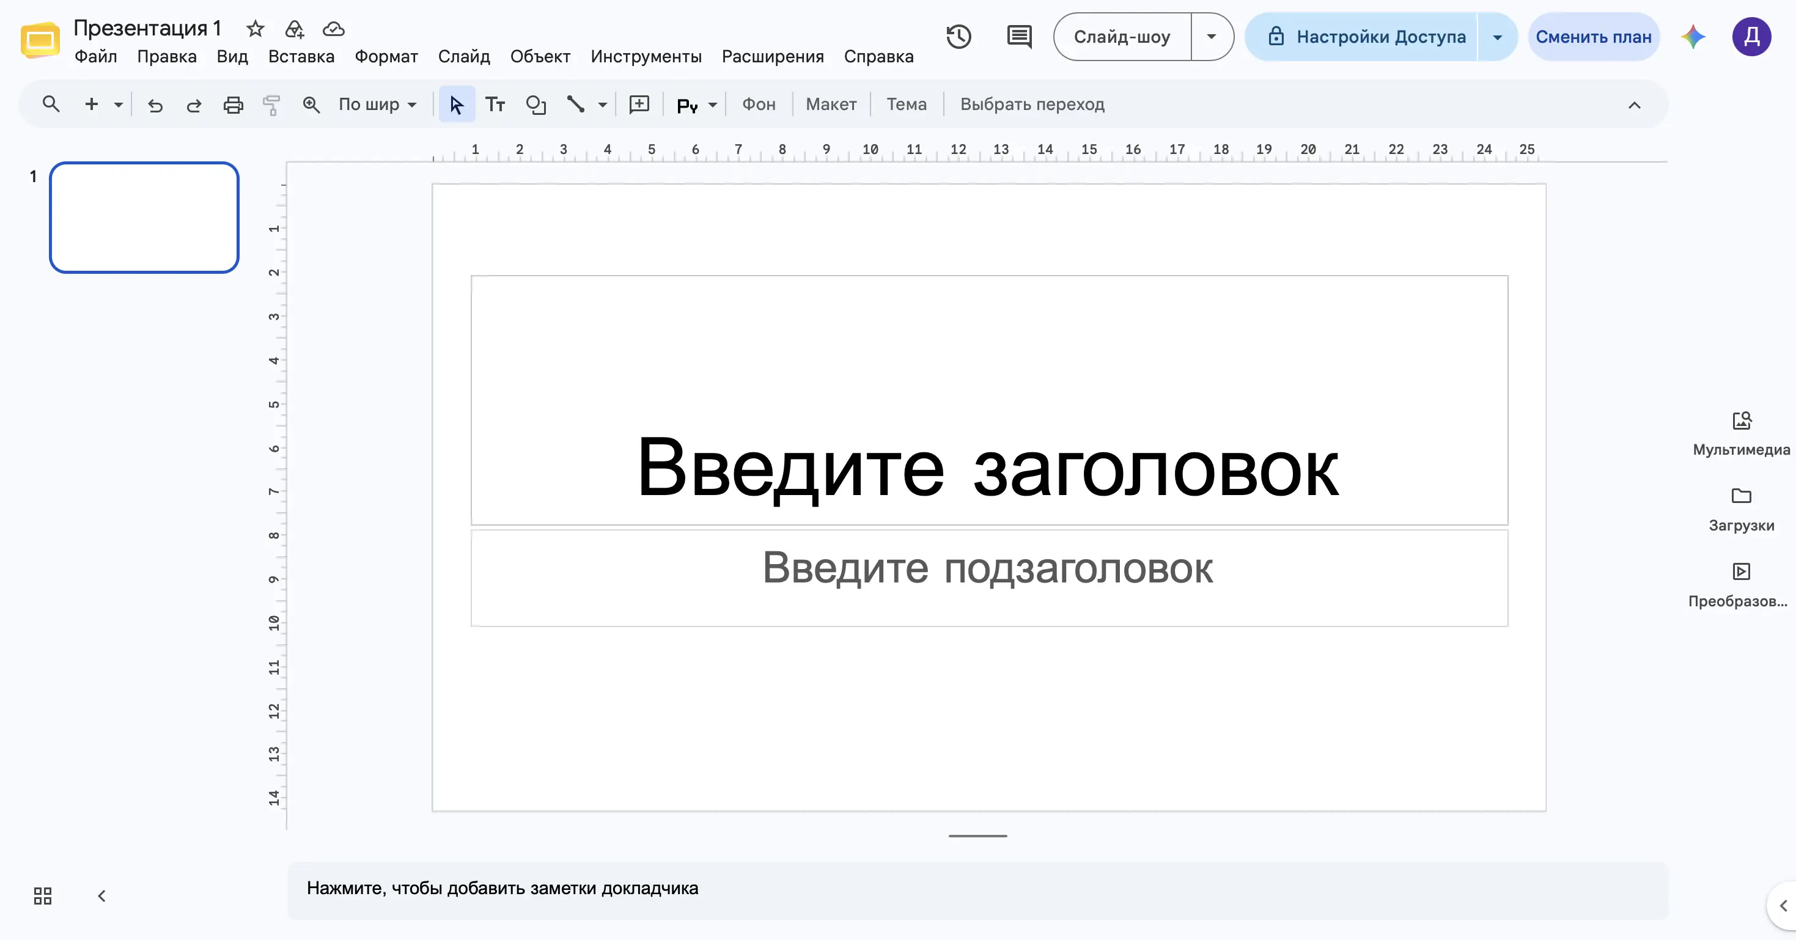Image resolution: width=1796 pixels, height=940 pixels.
Task: Open the Файл menu
Action: coord(95,56)
